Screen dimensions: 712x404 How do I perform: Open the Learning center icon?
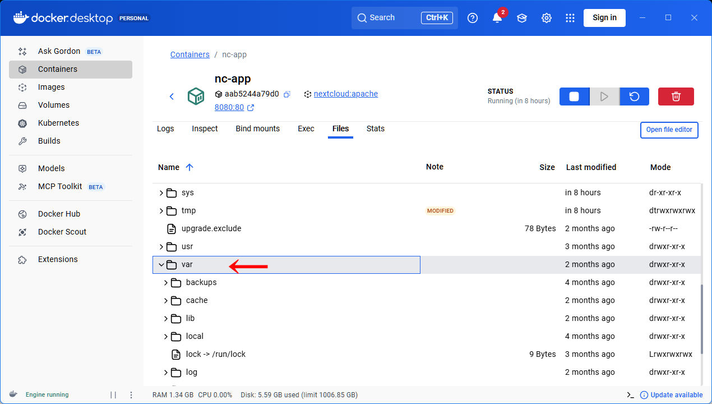pyautogui.click(x=522, y=18)
